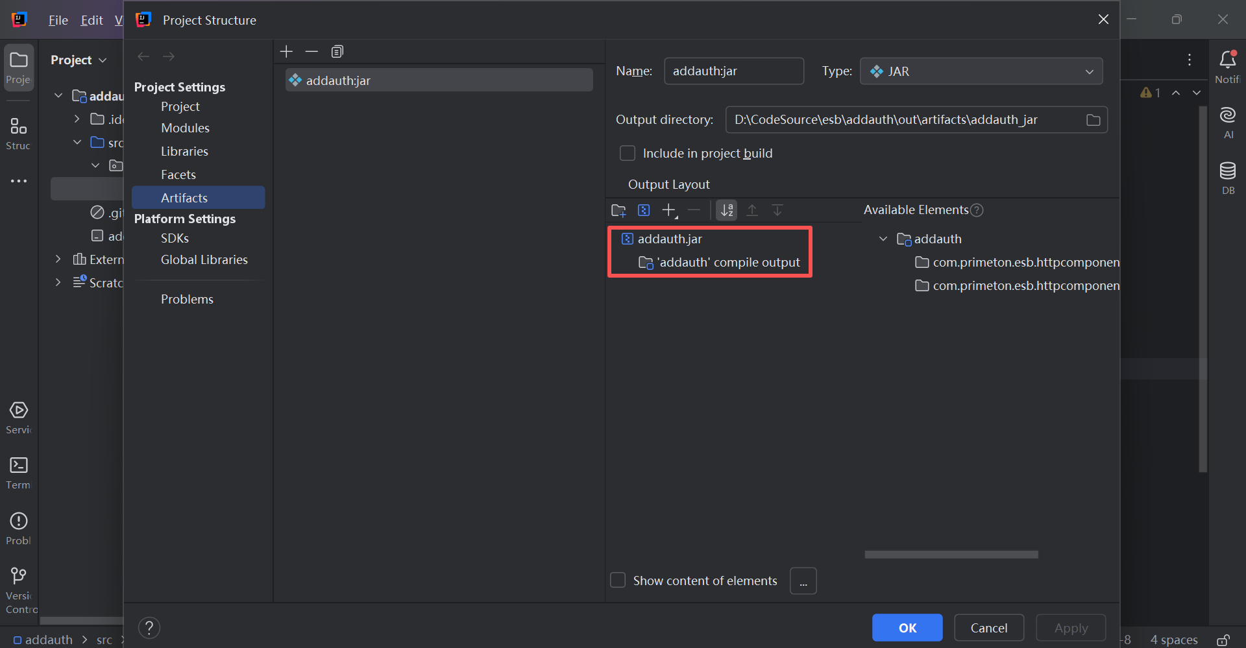Open the Notifications bell in right sidebar
1246x648 pixels.
(x=1227, y=60)
